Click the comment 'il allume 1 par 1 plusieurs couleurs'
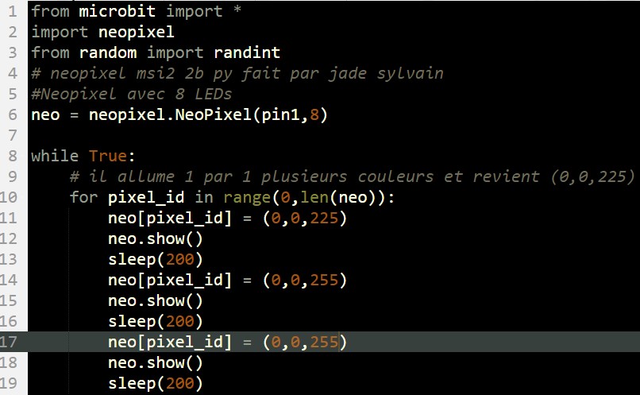The image size is (640, 395). coord(261,176)
